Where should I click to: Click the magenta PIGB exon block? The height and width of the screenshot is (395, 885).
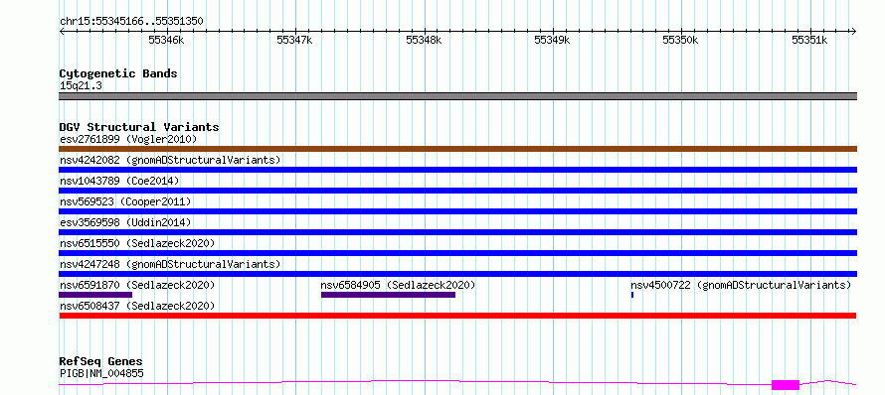786,385
